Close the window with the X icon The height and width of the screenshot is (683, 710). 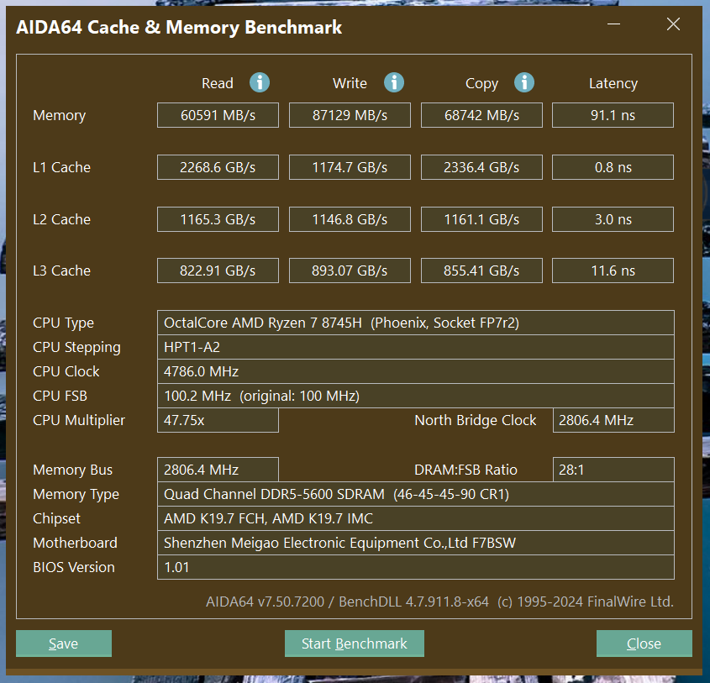pos(673,24)
